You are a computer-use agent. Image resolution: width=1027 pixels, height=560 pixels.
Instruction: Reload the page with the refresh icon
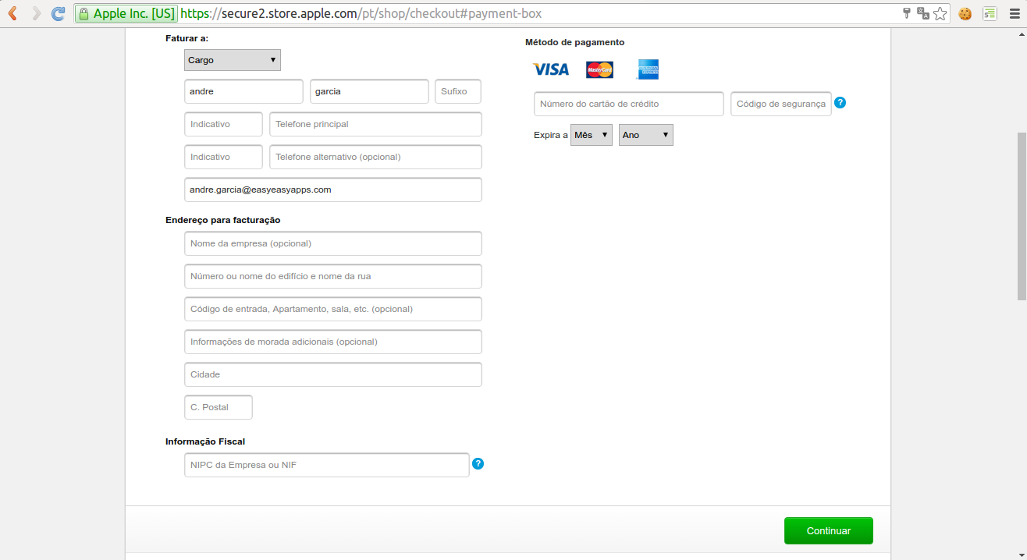pyautogui.click(x=58, y=13)
